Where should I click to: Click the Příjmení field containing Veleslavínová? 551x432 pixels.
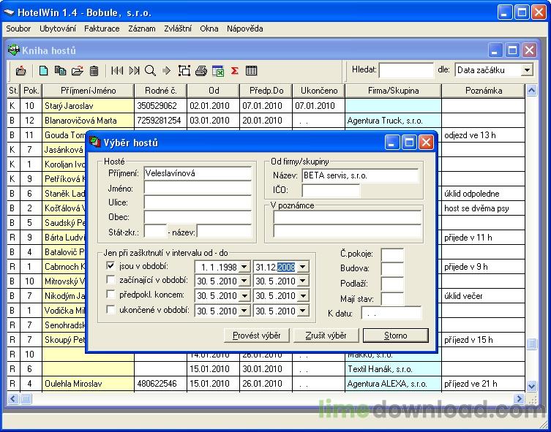coord(198,174)
